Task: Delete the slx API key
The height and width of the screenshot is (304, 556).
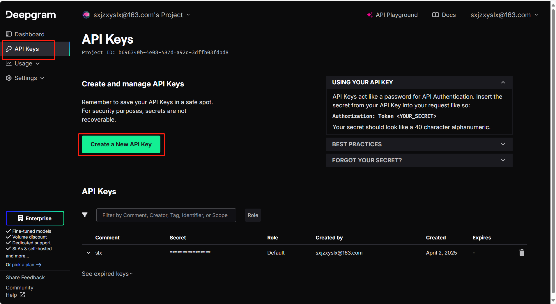Action: click(522, 253)
